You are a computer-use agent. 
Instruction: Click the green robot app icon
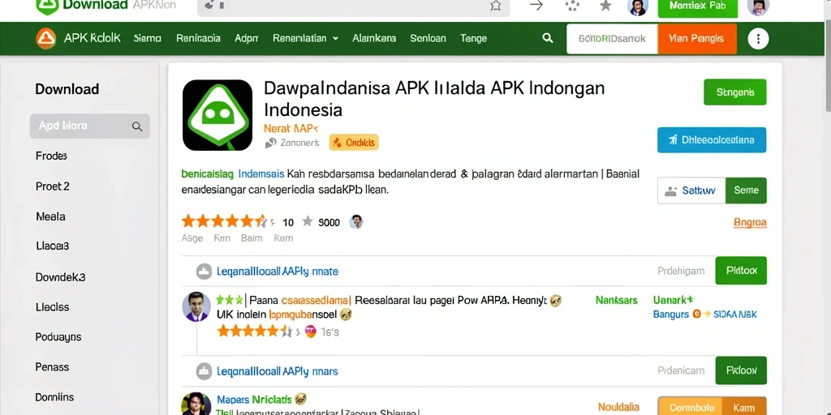pyautogui.click(x=217, y=115)
